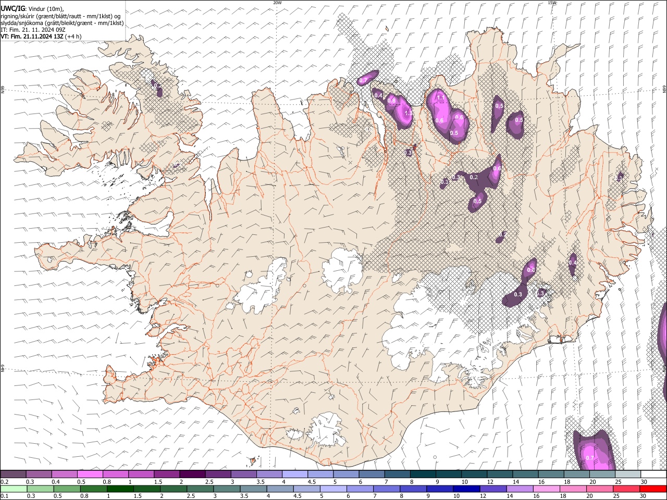Click the '1.1' snowfall value on the map
Image resolution: width=667 pixels, height=500 pixels.
(440, 98)
